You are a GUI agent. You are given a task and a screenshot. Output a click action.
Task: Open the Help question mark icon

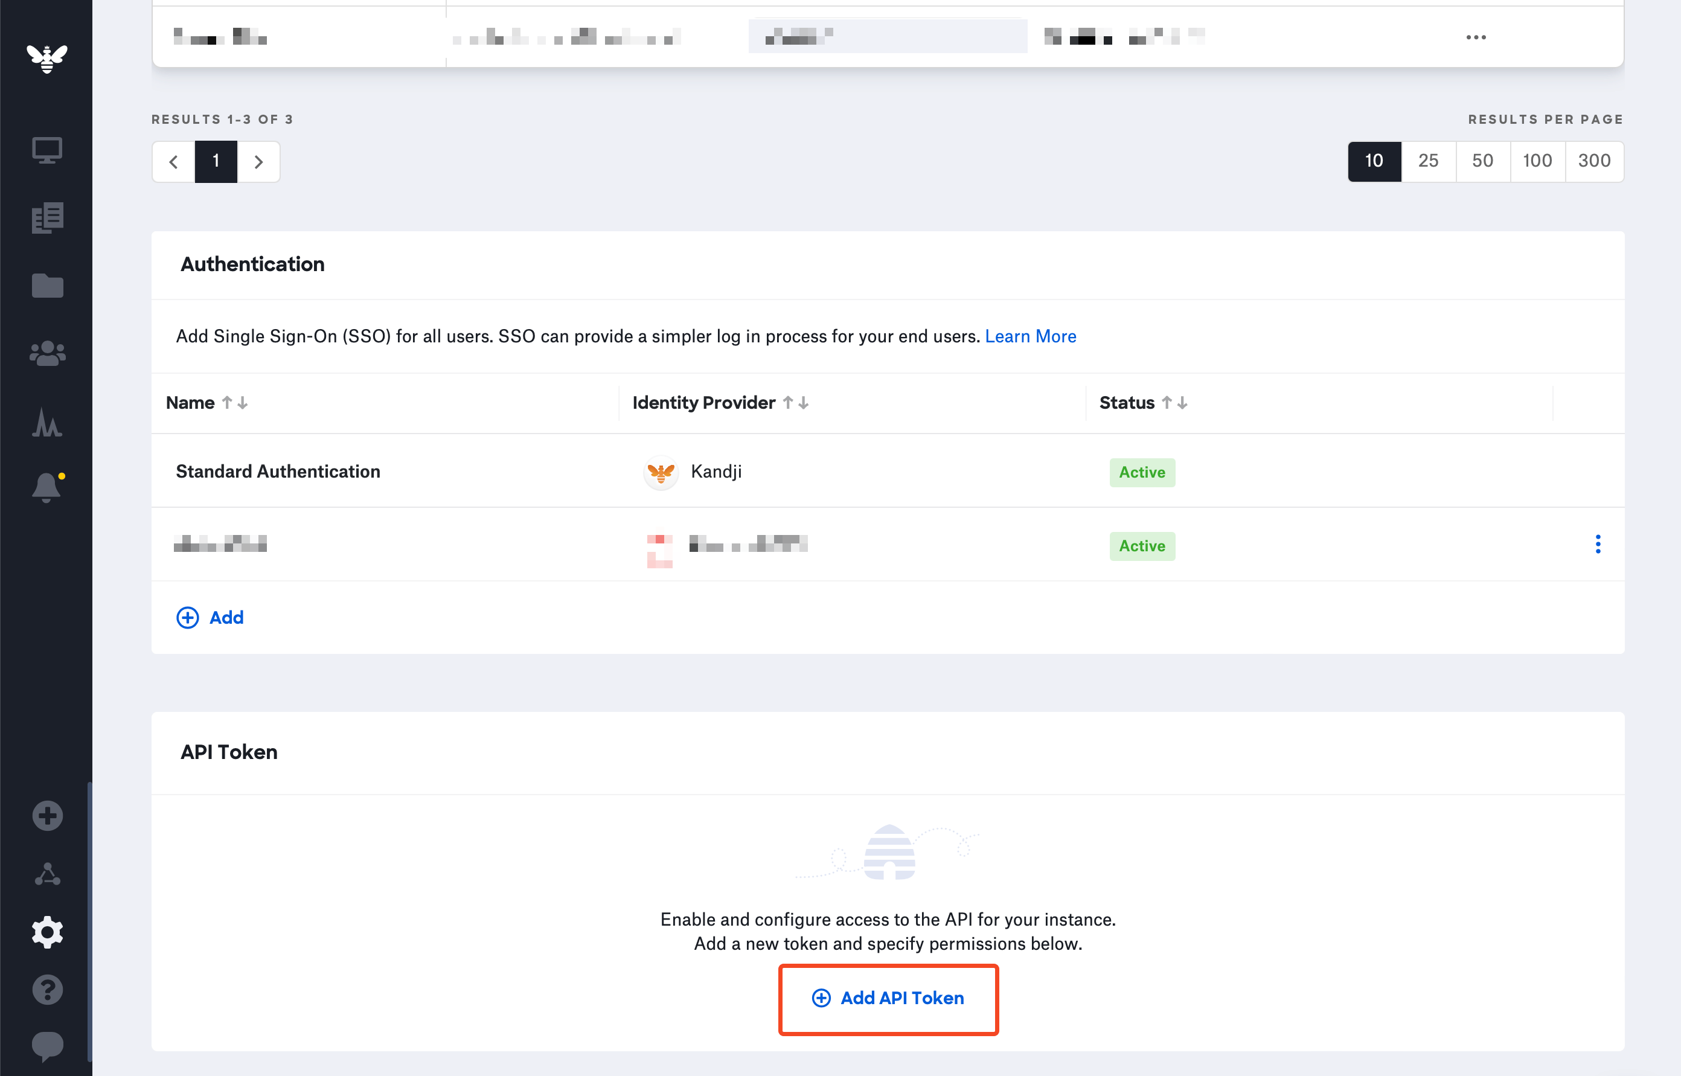(x=48, y=990)
